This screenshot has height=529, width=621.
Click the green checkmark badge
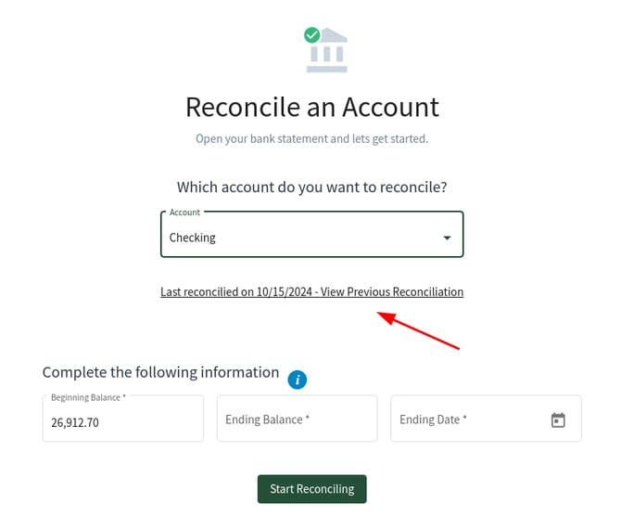[312, 35]
